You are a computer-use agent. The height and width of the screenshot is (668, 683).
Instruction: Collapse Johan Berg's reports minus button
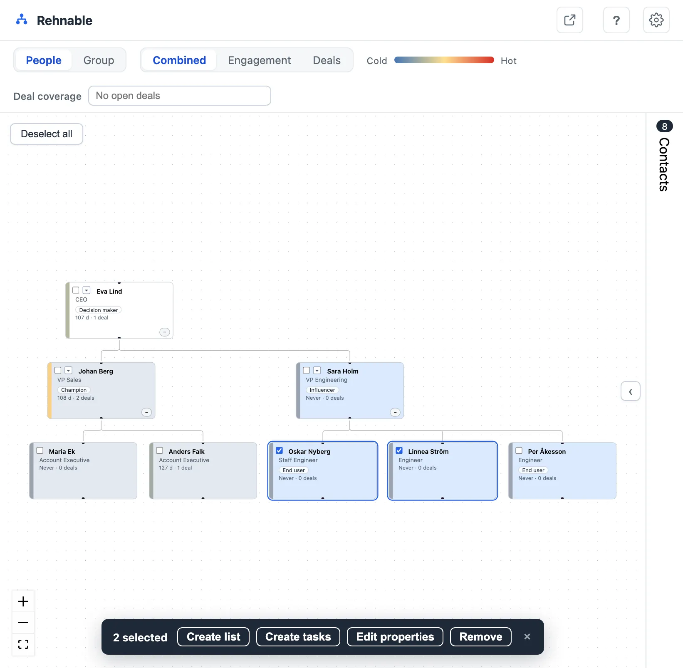[x=146, y=412]
